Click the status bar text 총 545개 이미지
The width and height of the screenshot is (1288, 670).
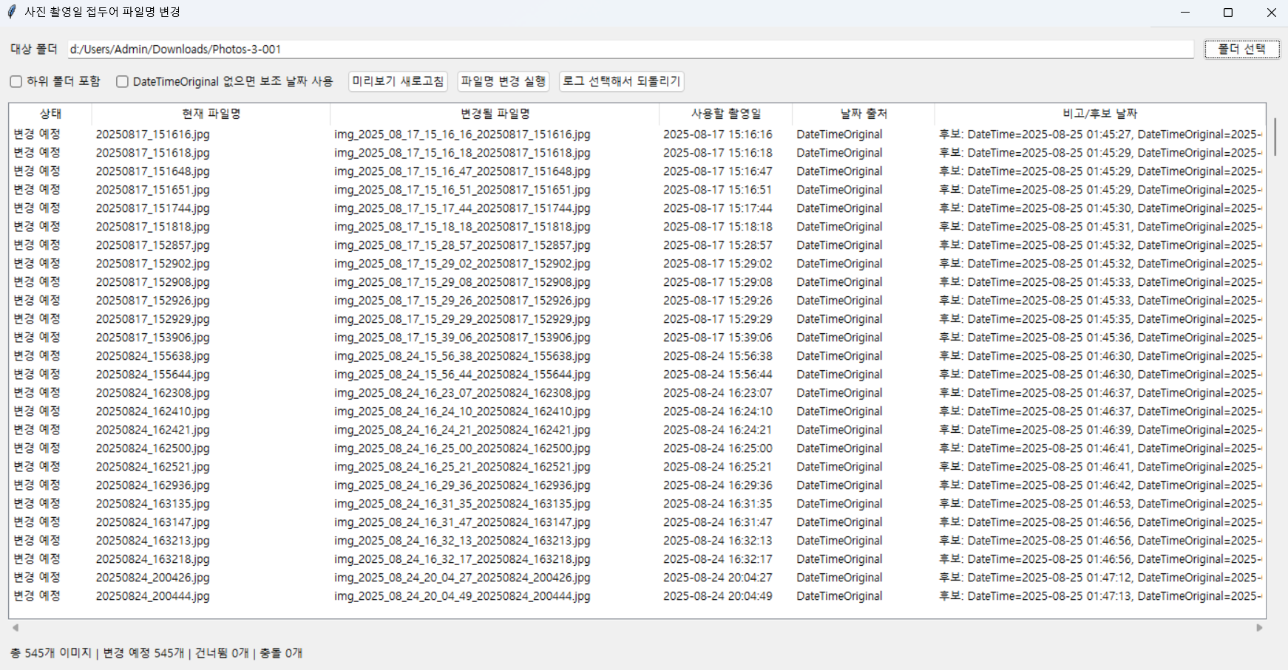click(x=50, y=653)
